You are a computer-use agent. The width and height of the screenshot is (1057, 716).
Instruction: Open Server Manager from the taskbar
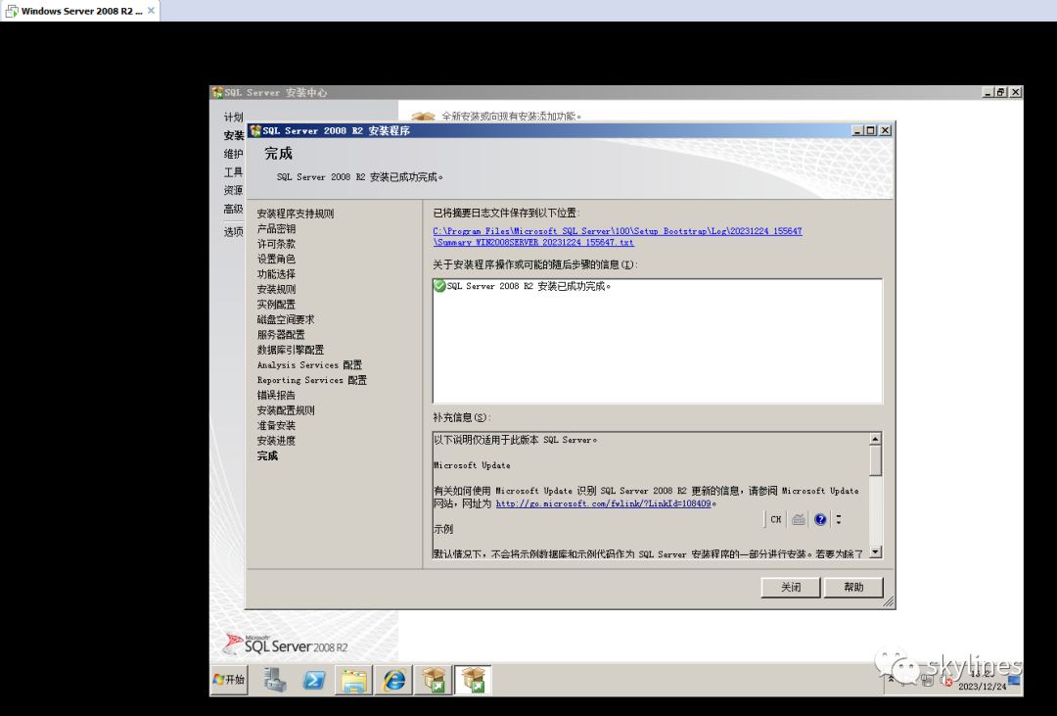(x=274, y=680)
